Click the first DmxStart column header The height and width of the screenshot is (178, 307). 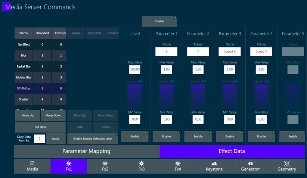[42, 33]
